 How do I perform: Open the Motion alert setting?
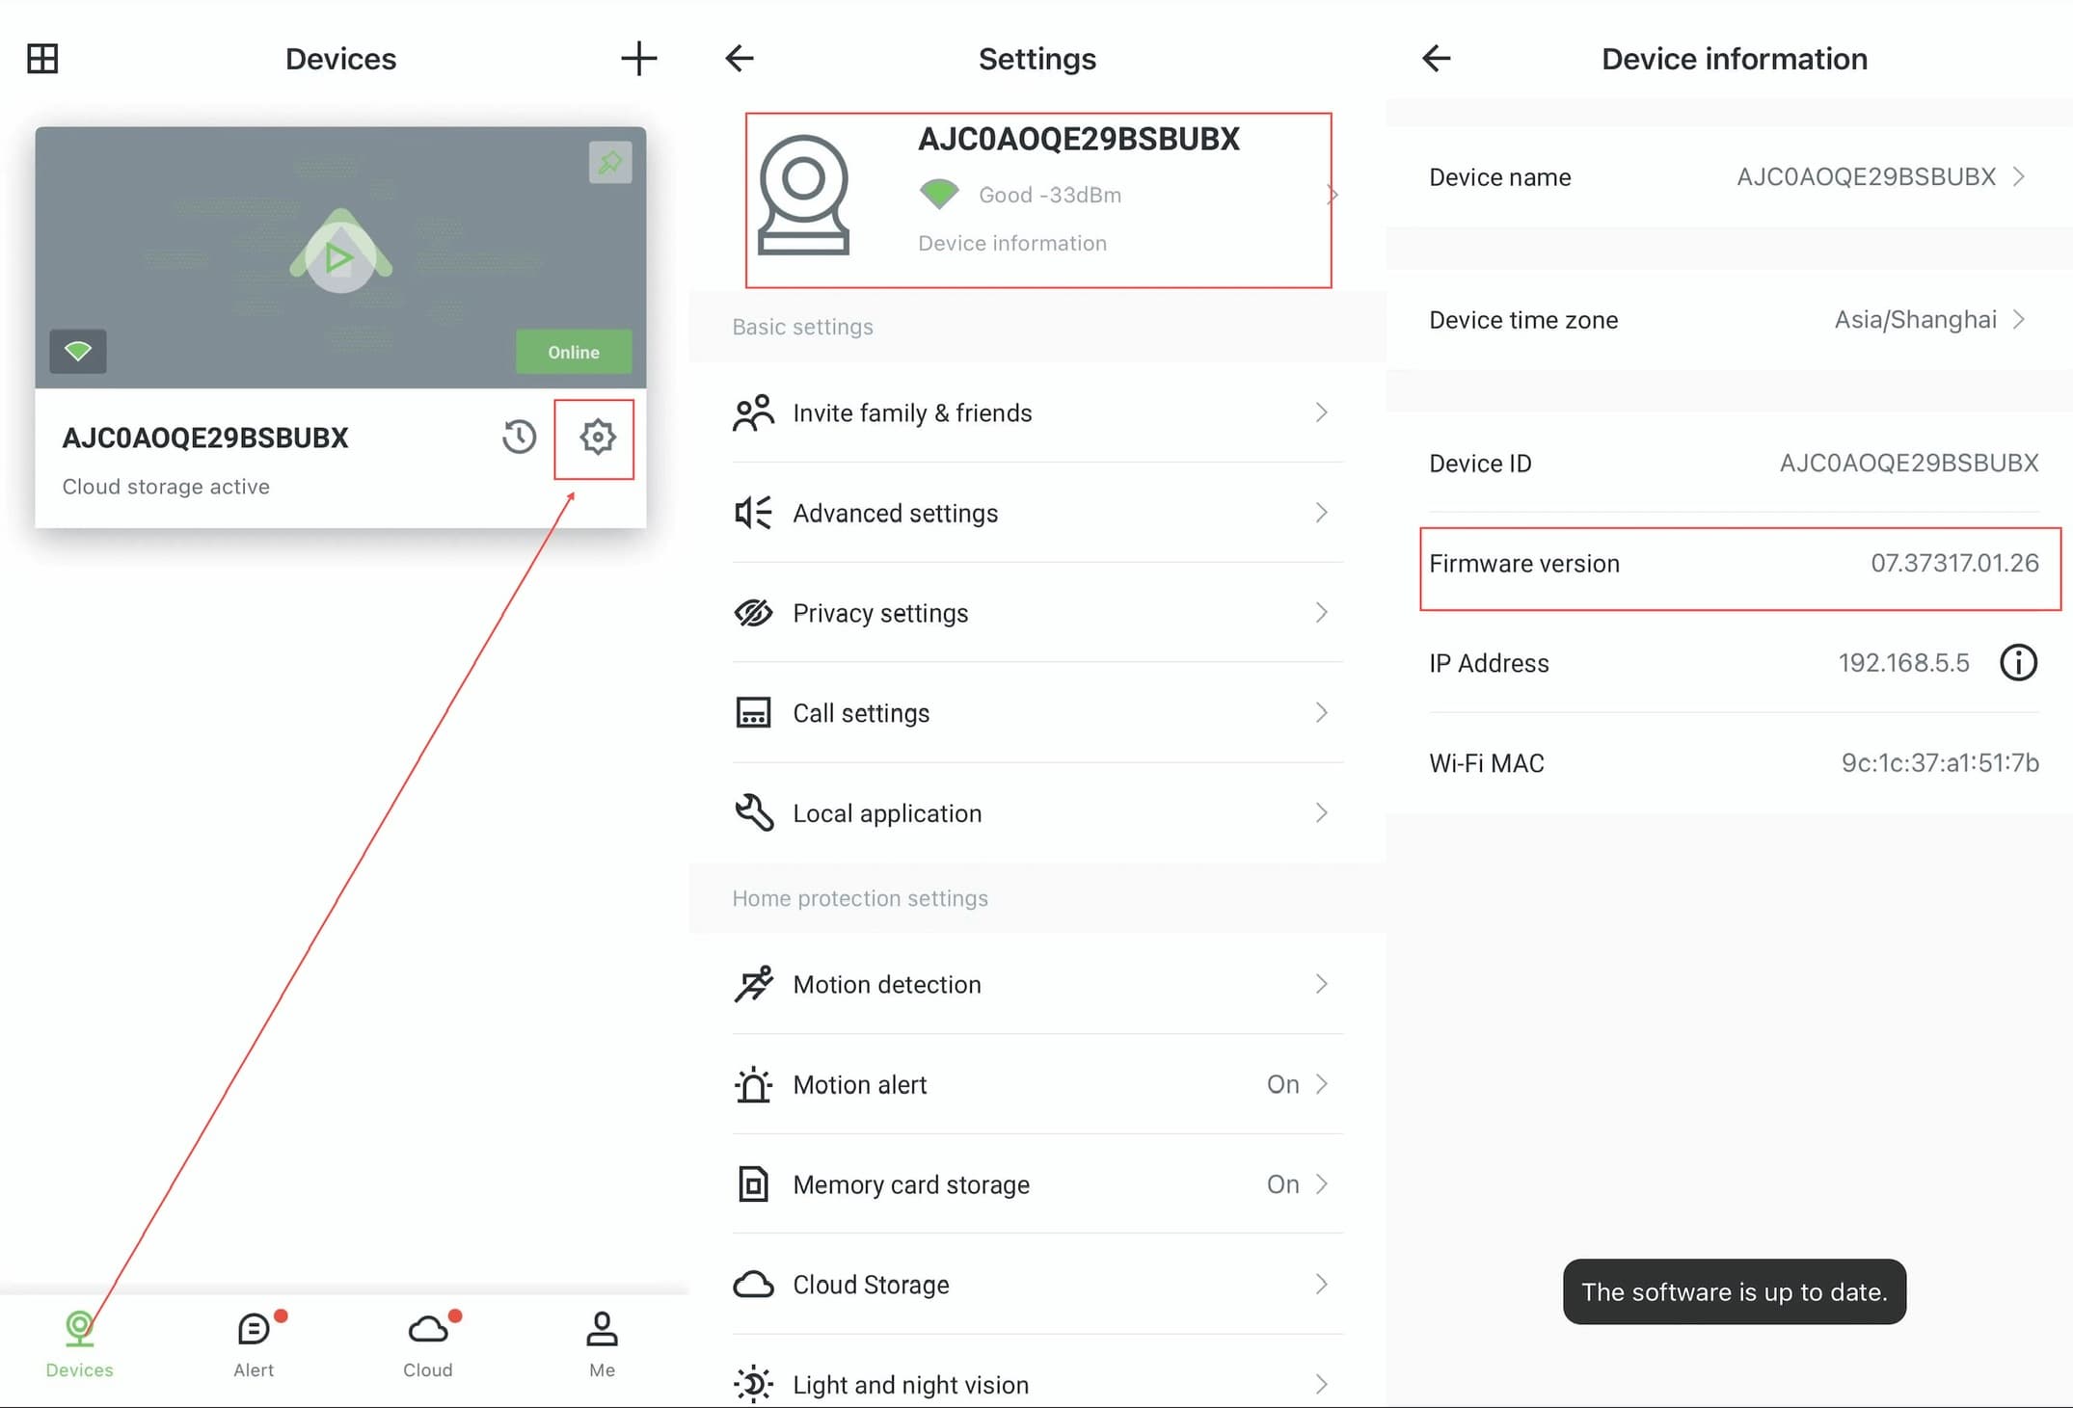pos(1038,1084)
